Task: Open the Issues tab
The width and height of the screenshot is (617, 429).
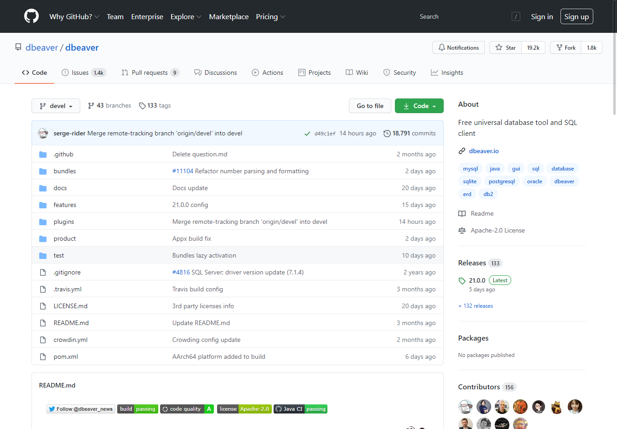Action: point(84,72)
